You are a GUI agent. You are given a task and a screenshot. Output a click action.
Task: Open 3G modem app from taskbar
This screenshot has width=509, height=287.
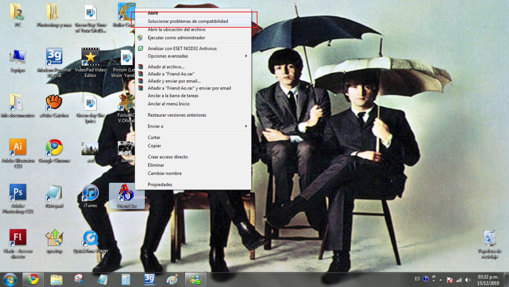click(x=149, y=279)
